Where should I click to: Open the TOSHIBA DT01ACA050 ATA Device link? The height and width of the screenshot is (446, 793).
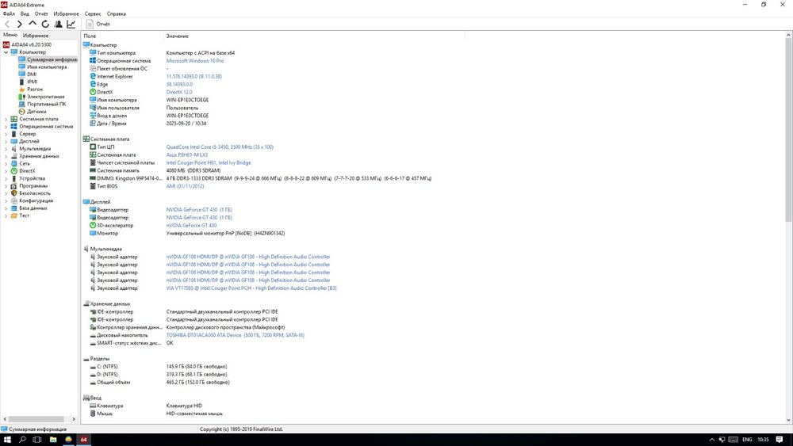coord(236,335)
